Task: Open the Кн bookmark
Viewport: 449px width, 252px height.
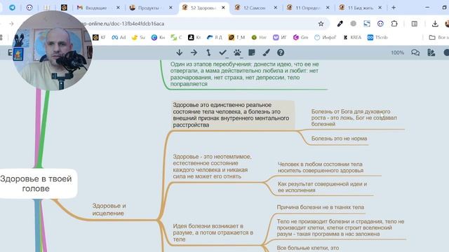Action: point(158,37)
